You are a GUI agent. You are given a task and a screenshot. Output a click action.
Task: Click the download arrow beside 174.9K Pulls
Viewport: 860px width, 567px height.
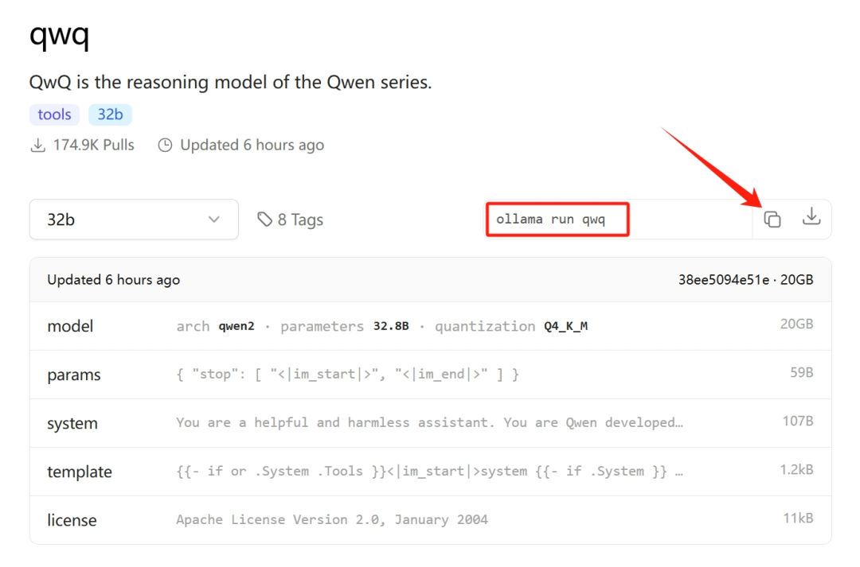coord(38,145)
